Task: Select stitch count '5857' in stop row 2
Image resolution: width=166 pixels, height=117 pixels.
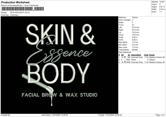Action: pyautogui.click(x=128, y=60)
